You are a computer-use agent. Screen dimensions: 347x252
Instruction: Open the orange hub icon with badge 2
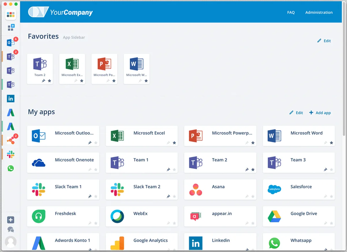point(11,141)
